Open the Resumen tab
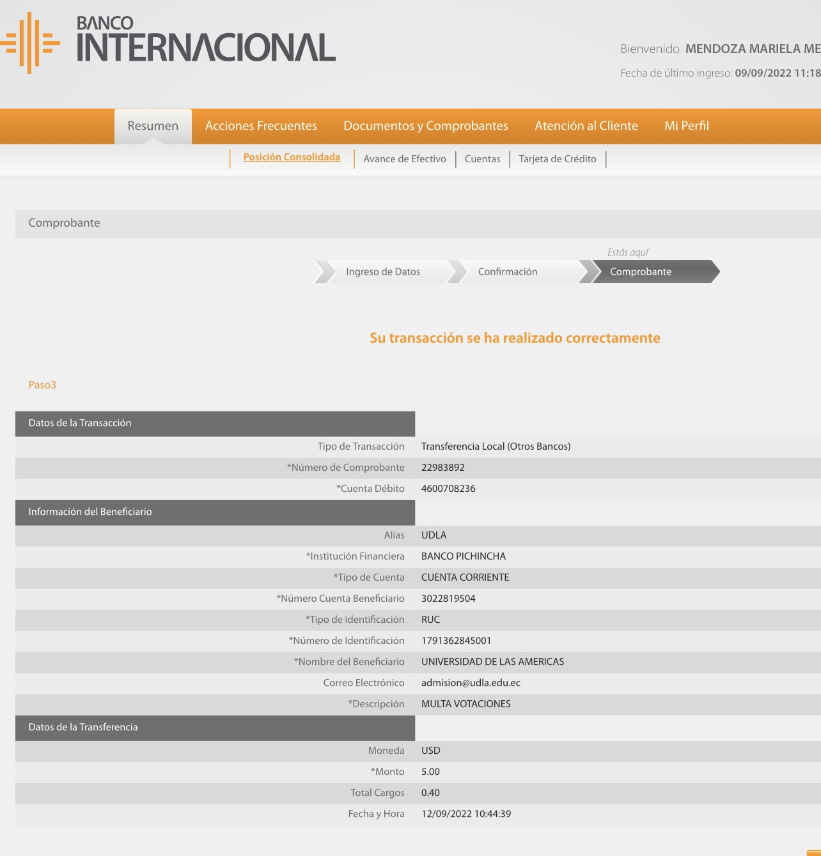 tap(153, 126)
